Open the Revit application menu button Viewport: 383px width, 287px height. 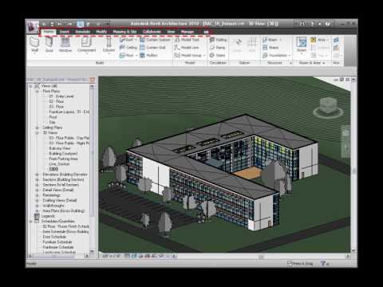[33, 26]
